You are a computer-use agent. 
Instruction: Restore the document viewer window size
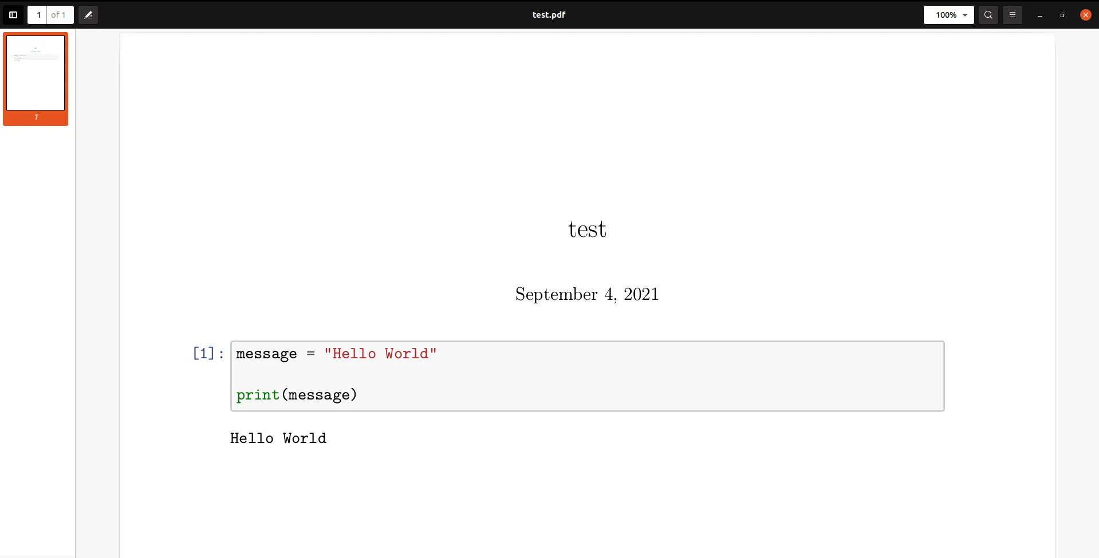(1062, 15)
